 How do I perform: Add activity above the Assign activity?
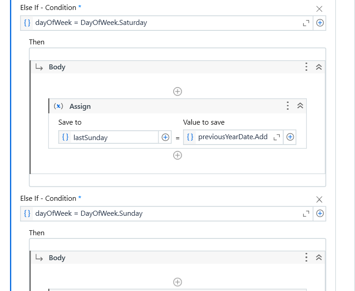click(x=178, y=92)
